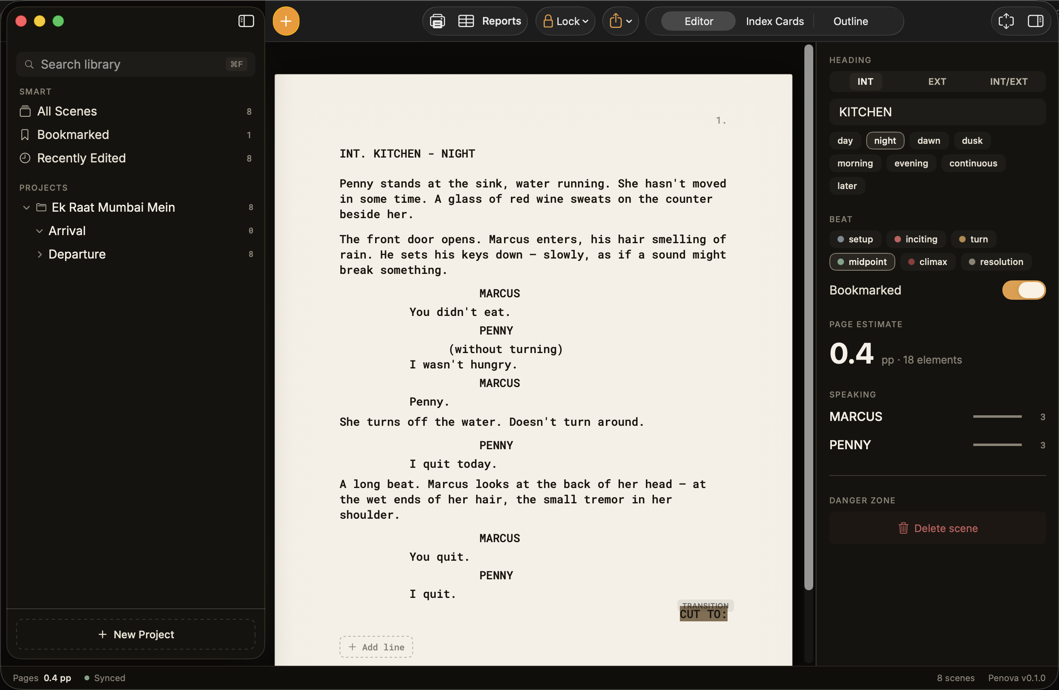
Task: Click the Arrival tree item
Action: [x=135, y=231]
